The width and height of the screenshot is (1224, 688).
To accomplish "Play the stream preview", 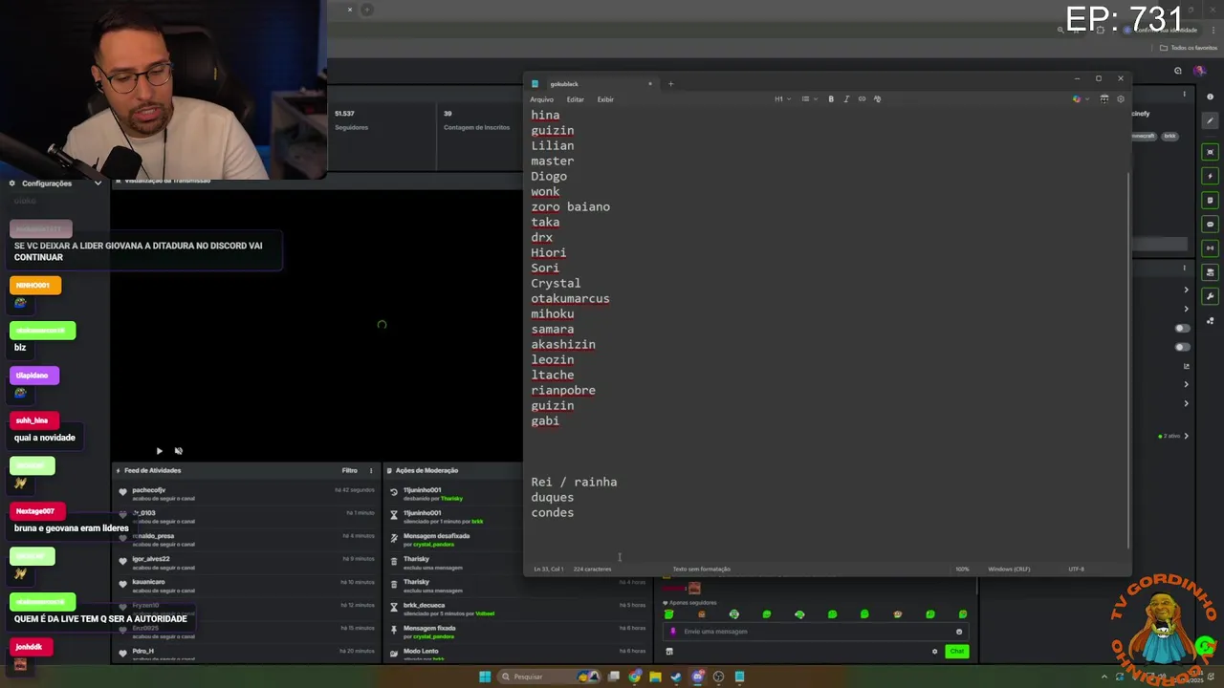I will (x=159, y=451).
